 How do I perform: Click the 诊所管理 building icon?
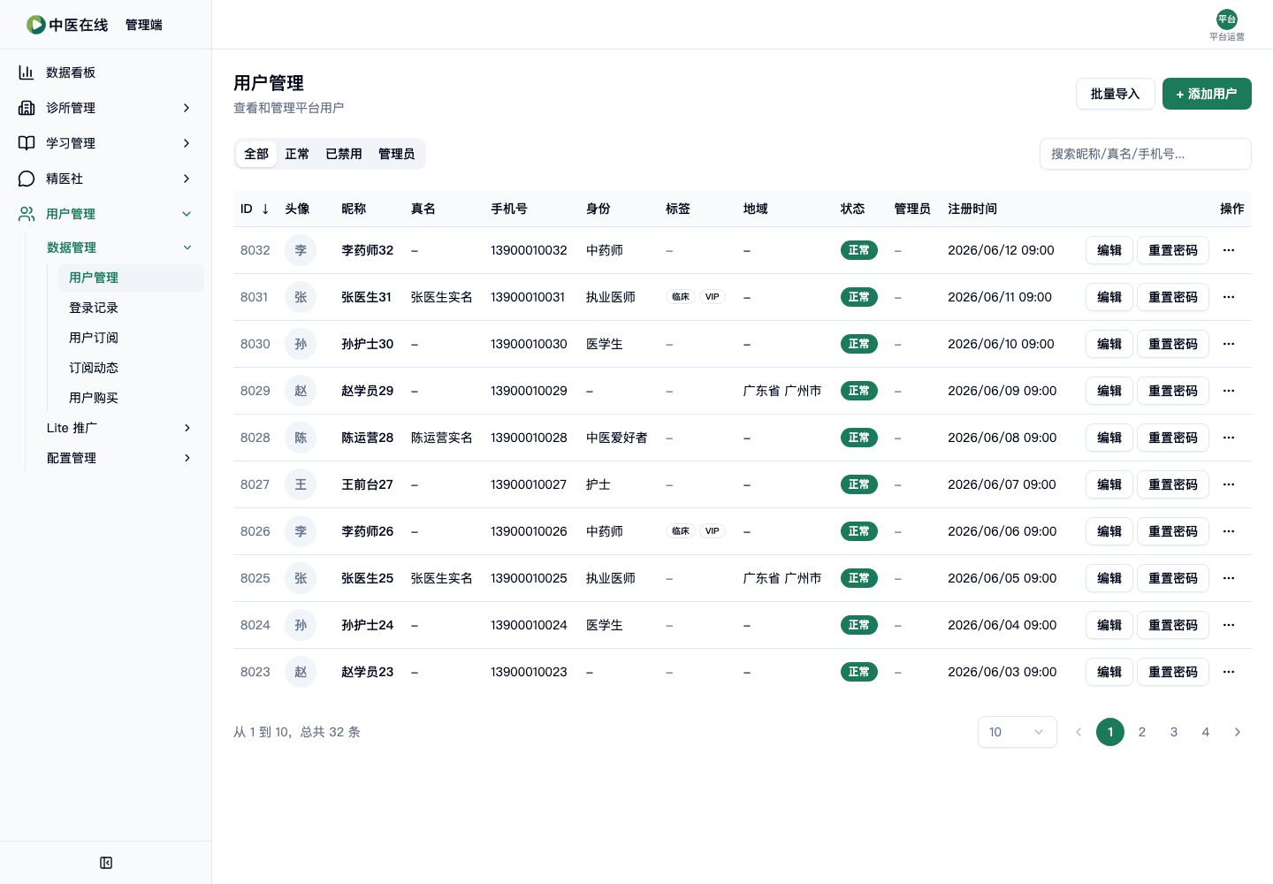tap(27, 108)
